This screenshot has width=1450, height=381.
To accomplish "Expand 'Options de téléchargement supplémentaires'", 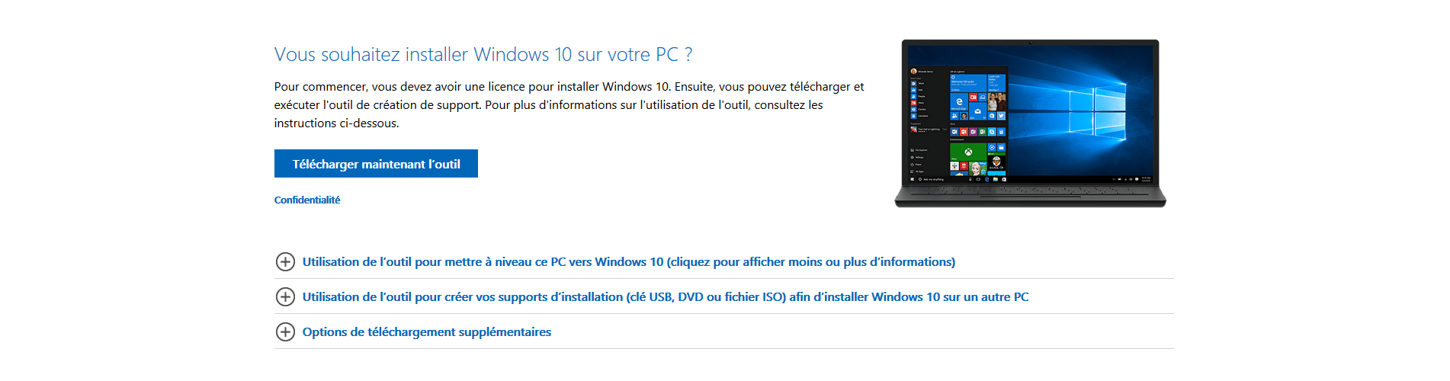I will click(x=427, y=331).
